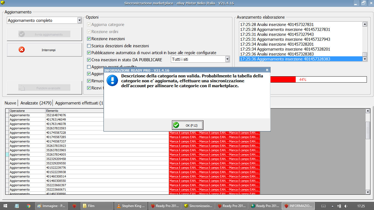Toggle the checkbox starting with Ricevi
This screenshot has height=210, width=374.
pos(89,88)
